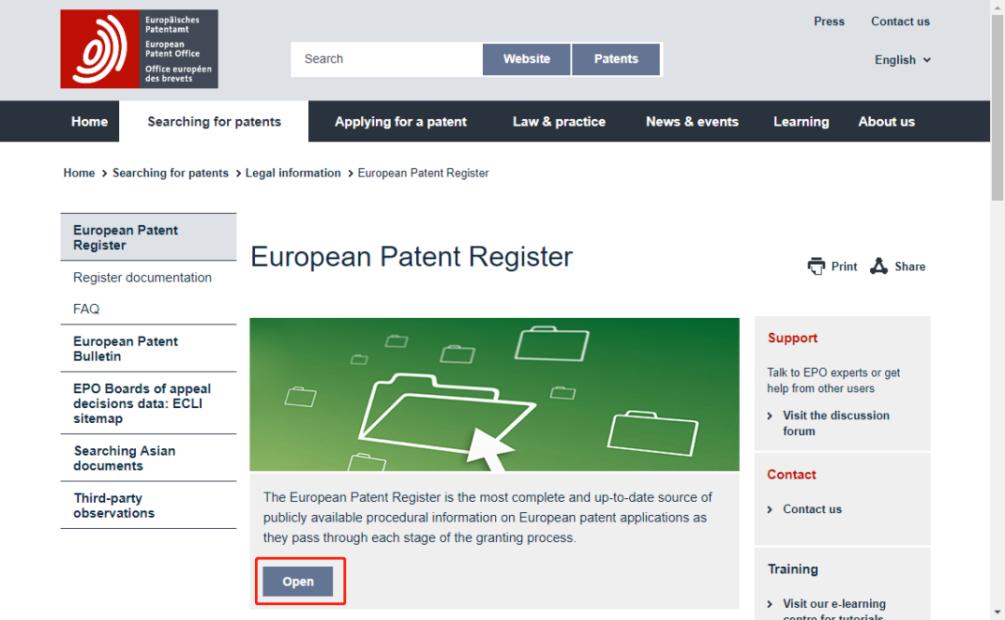The height and width of the screenshot is (620, 1005).
Task: Click the Legal information breadcrumb
Action: pyautogui.click(x=293, y=173)
